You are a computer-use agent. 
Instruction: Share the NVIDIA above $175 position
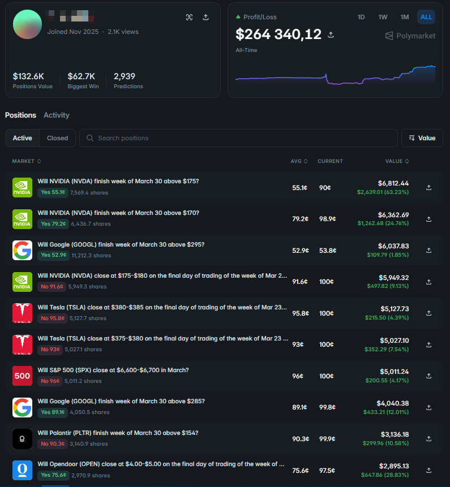click(428, 188)
